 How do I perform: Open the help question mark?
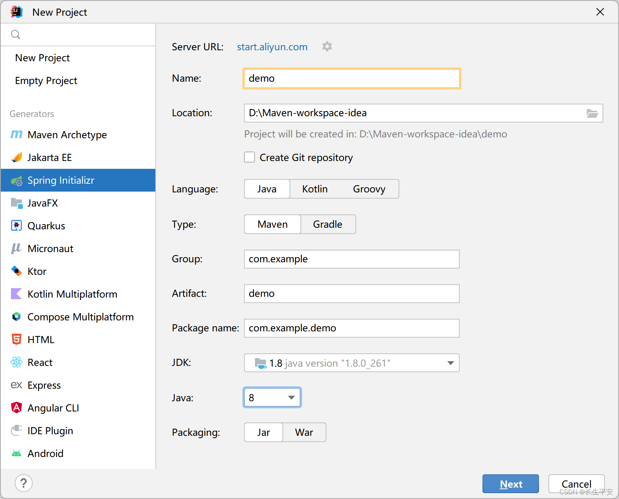(x=24, y=483)
